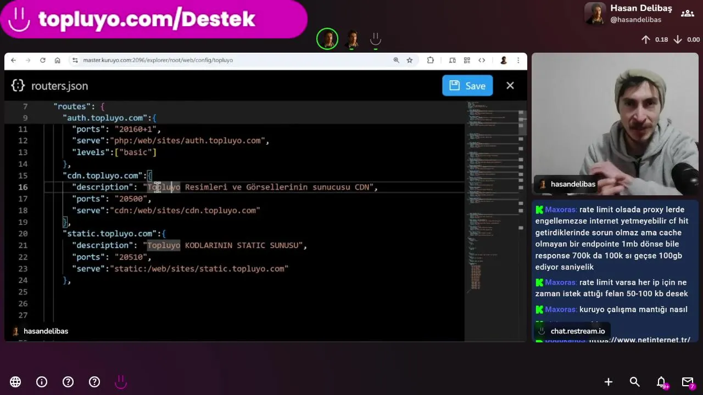
Task: Open messages envelope with 7 badge
Action: [x=688, y=382]
